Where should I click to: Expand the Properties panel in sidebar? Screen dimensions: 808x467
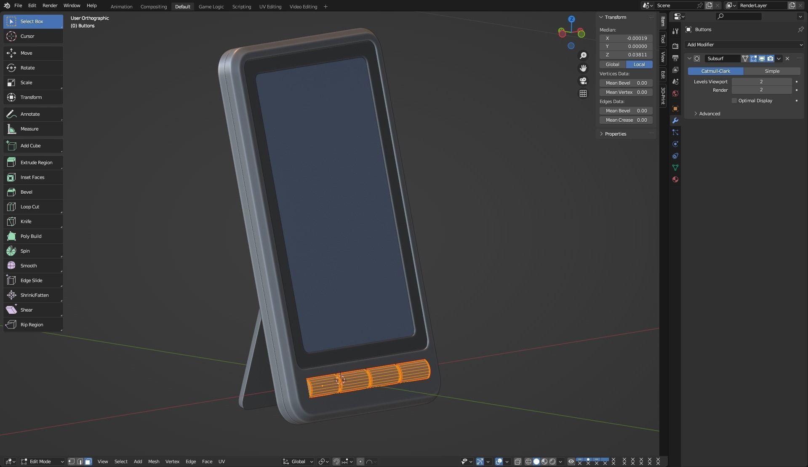coord(613,134)
